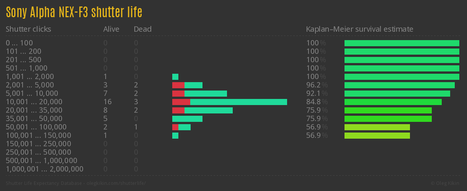
Task: Click the "Shutter clicks" column header
Action: click(x=28, y=29)
